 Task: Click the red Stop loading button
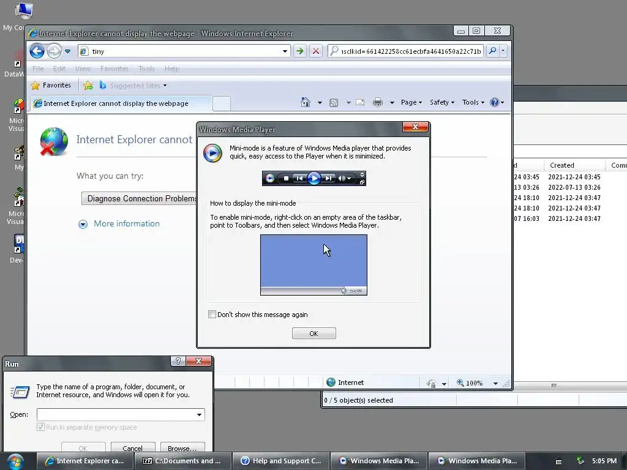point(316,51)
